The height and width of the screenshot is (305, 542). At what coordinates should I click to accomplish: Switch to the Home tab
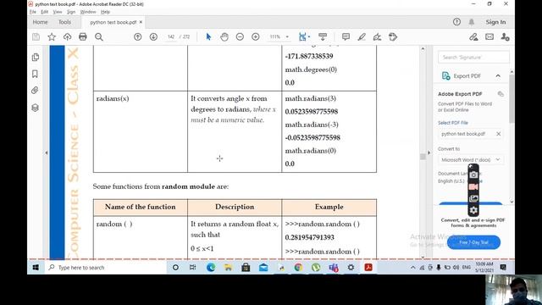[40, 22]
